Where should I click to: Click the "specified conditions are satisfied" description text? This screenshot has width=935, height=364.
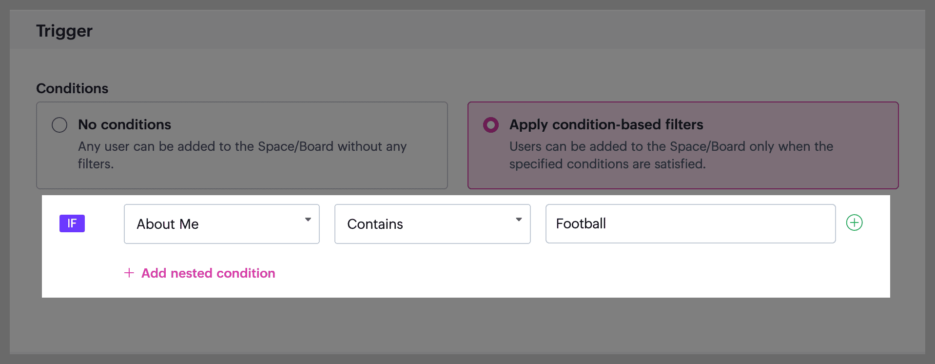[x=607, y=164]
